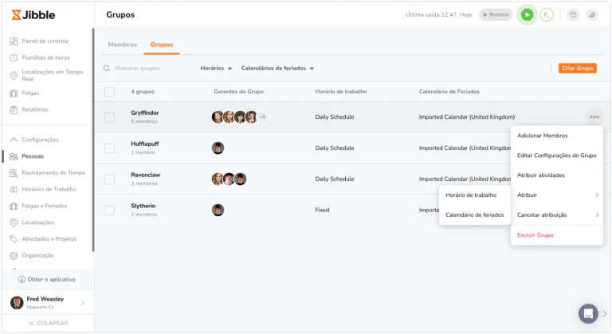This screenshot has height=334, width=612.
Task: Collapse sidebar with COLAPSAR
Action: 49,323
